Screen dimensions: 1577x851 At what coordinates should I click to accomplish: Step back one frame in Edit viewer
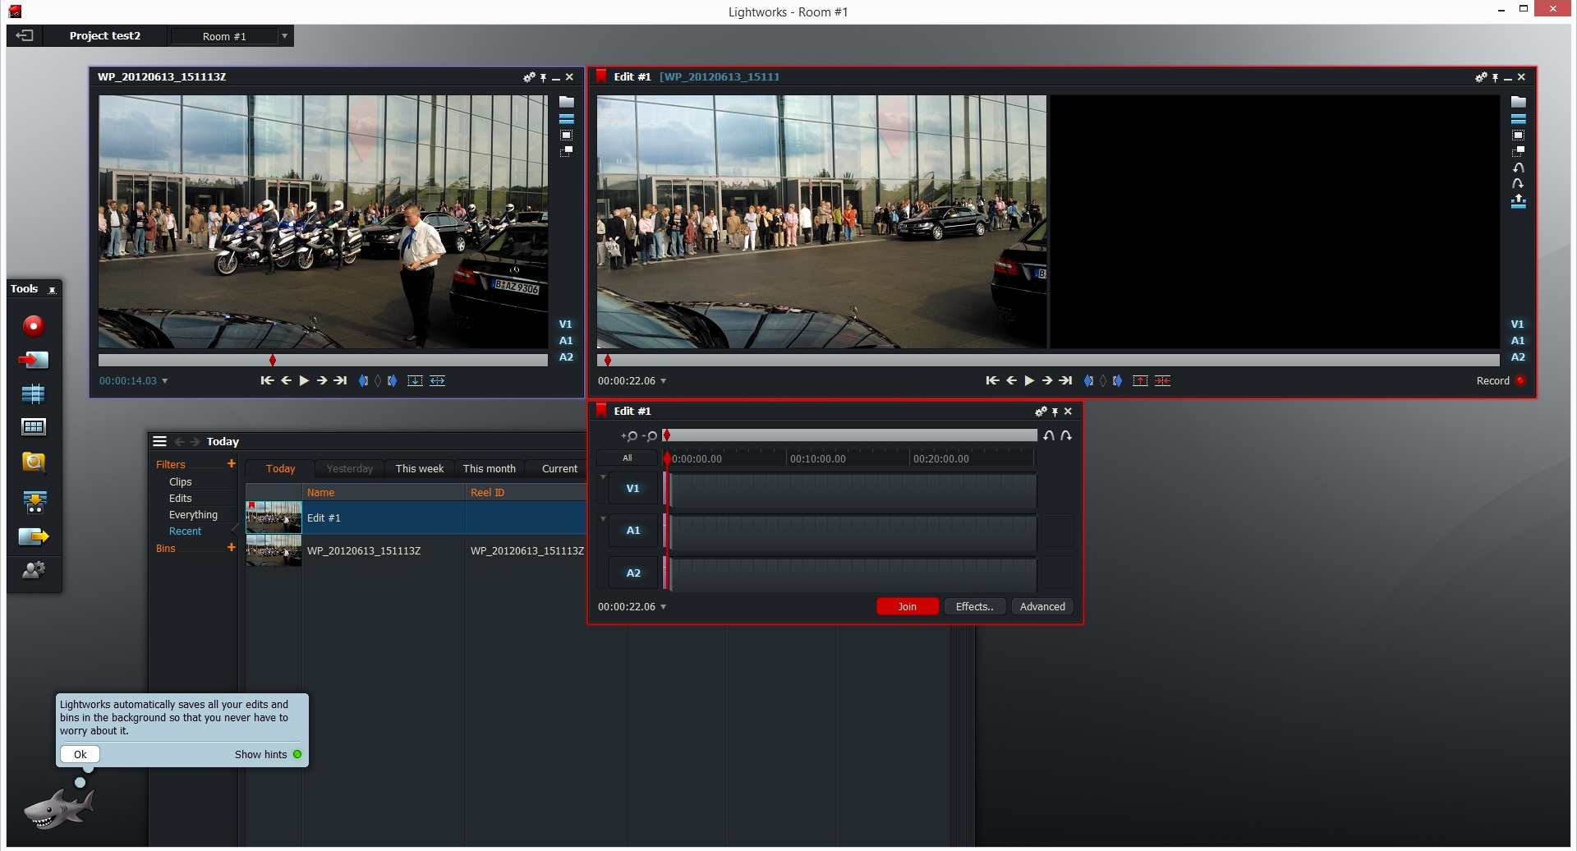coord(1011,380)
